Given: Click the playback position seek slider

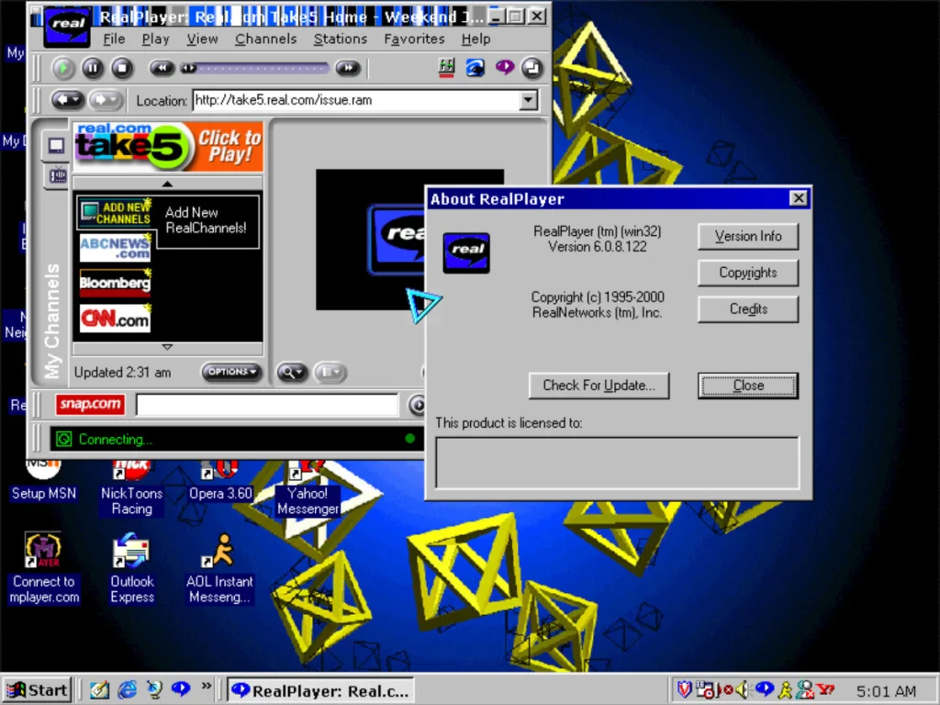Looking at the screenshot, I should pyautogui.click(x=255, y=68).
